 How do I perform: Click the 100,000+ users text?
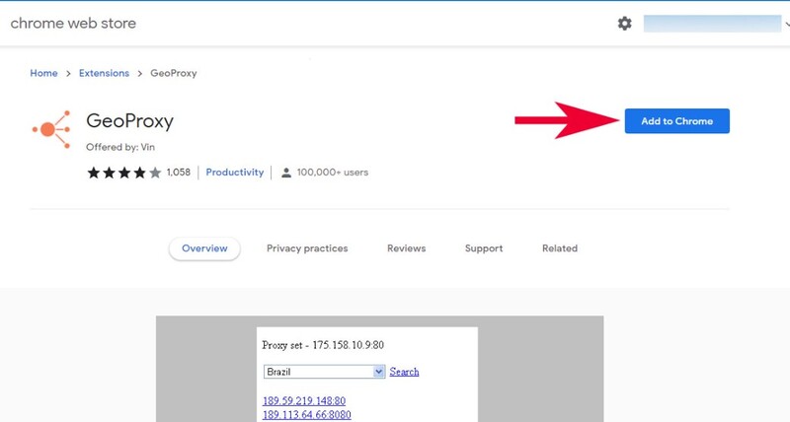[333, 172]
